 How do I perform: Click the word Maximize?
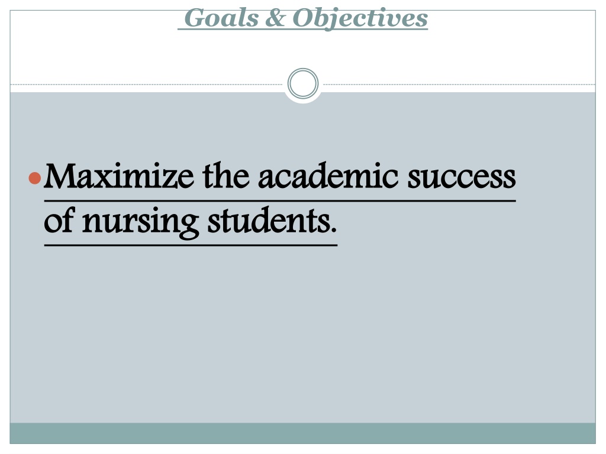(x=119, y=176)
